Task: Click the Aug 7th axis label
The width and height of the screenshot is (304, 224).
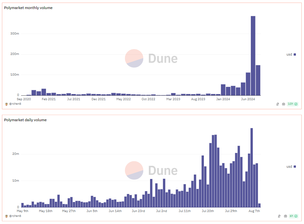Action: pos(254,211)
